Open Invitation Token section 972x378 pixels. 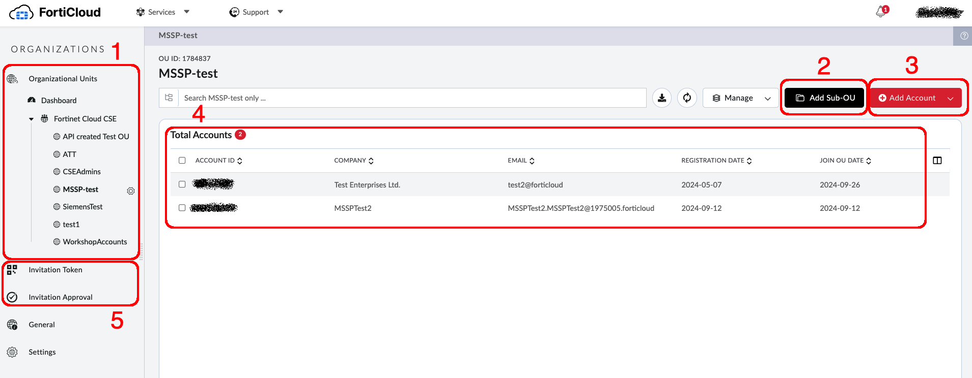[x=55, y=270]
